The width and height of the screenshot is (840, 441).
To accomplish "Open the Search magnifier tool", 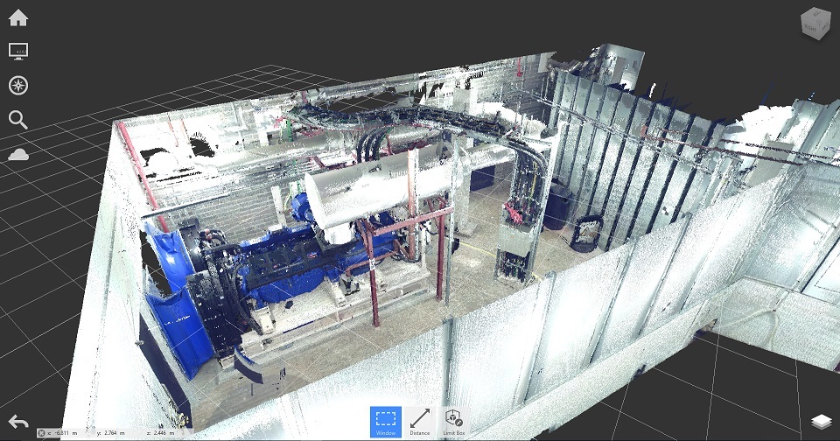I will coord(17,120).
